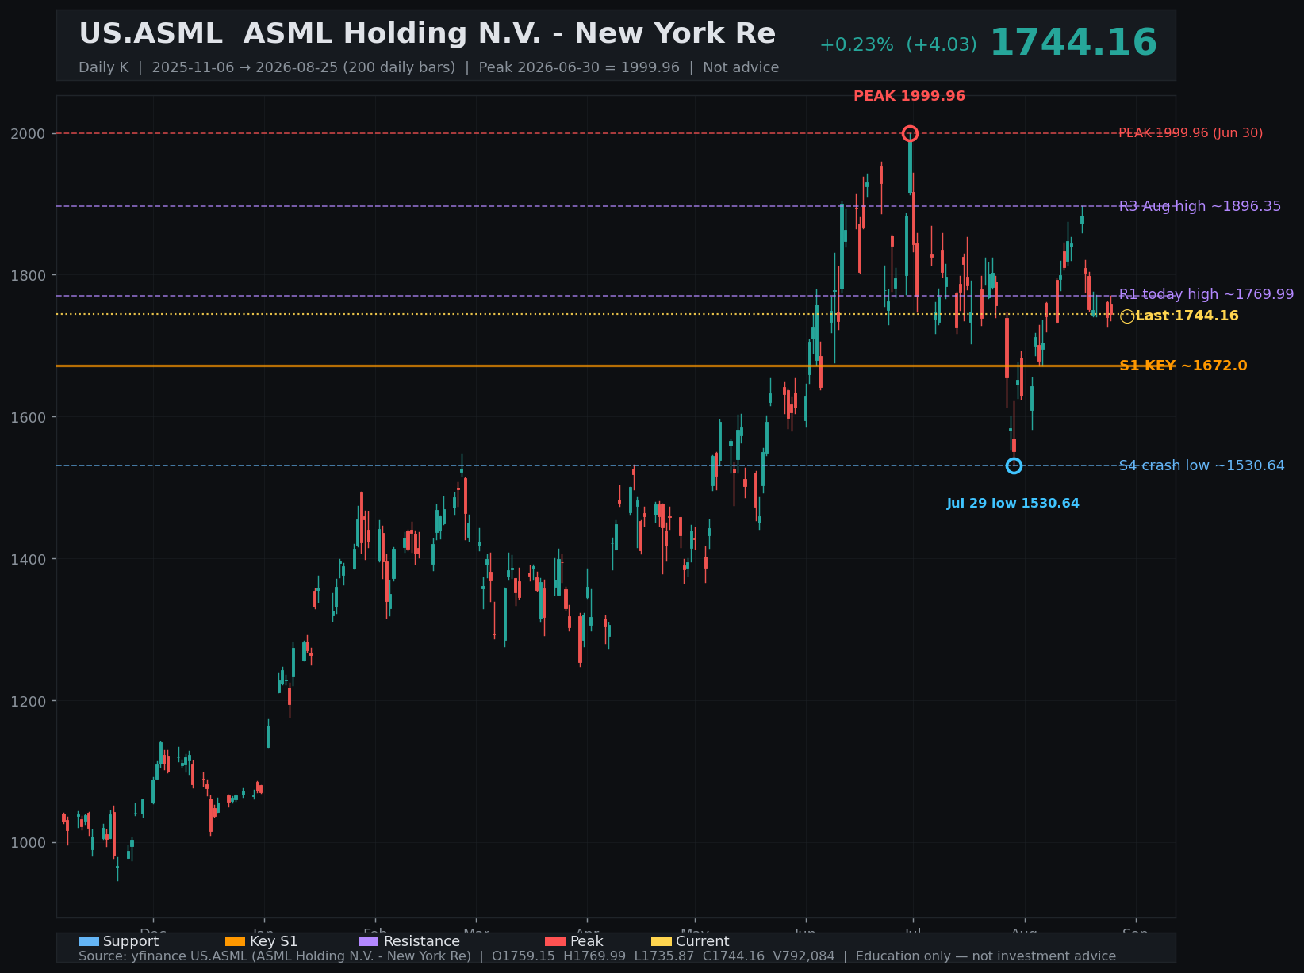Click the large price 1744.16 in header
This screenshot has width=1304, height=973.
[1073, 43]
